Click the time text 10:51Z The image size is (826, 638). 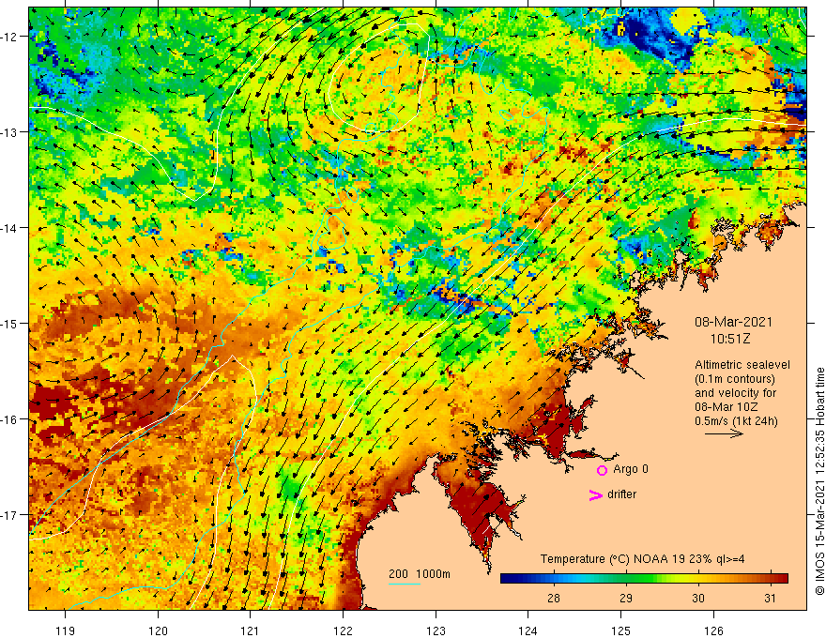click(730, 339)
